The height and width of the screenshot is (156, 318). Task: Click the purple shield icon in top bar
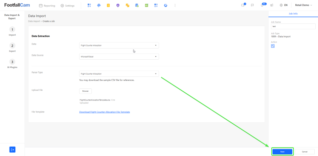tap(118, 5)
